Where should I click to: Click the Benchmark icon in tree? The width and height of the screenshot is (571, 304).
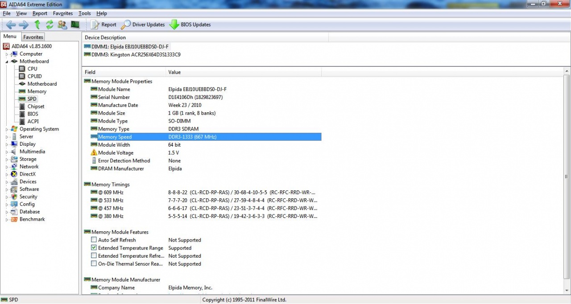coord(14,219)
